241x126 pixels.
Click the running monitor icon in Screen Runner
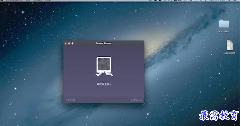tap(104, 67)
